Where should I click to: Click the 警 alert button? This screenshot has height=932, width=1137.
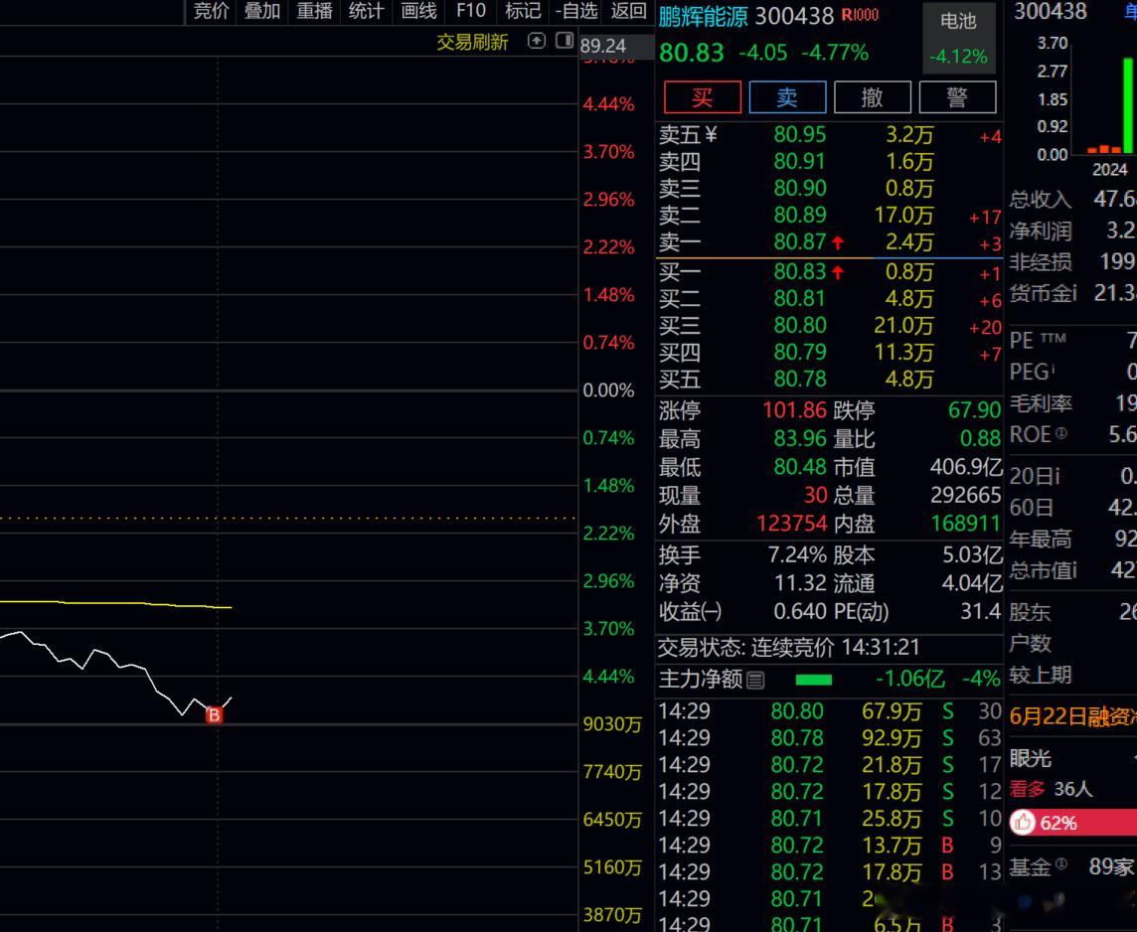957,97
